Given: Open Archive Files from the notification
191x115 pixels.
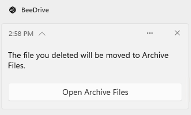Looking at the screenshot, I should click(x=95, y=92).
